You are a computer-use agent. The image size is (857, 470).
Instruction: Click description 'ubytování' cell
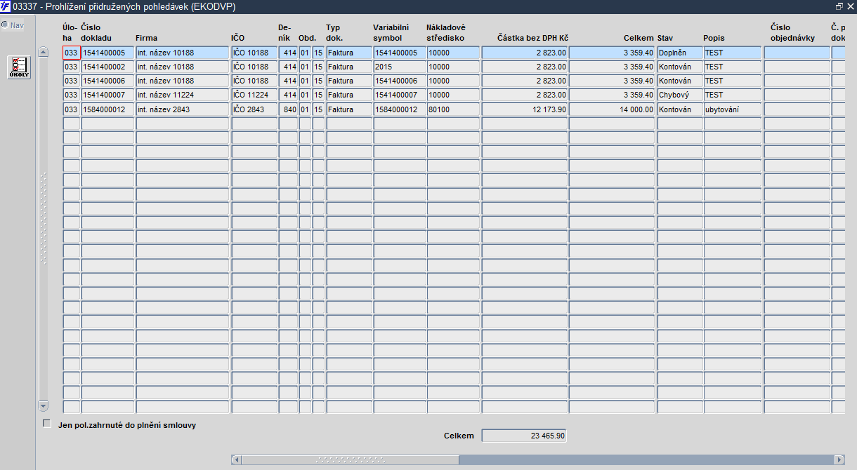(733, 109)
